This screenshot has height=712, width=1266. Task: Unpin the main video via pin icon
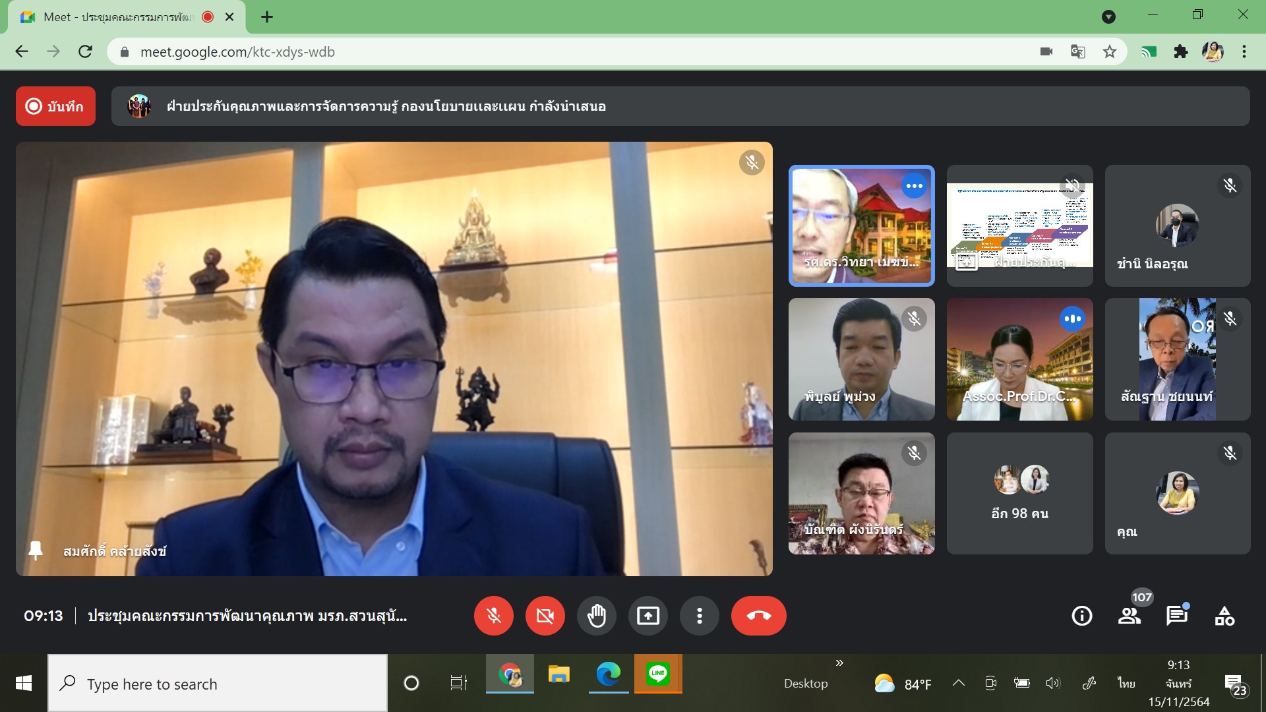pos(36,550)
